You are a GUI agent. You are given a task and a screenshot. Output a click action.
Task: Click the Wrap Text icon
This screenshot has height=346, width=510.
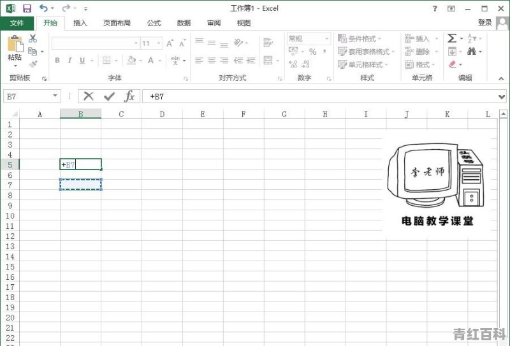(268, 43)
